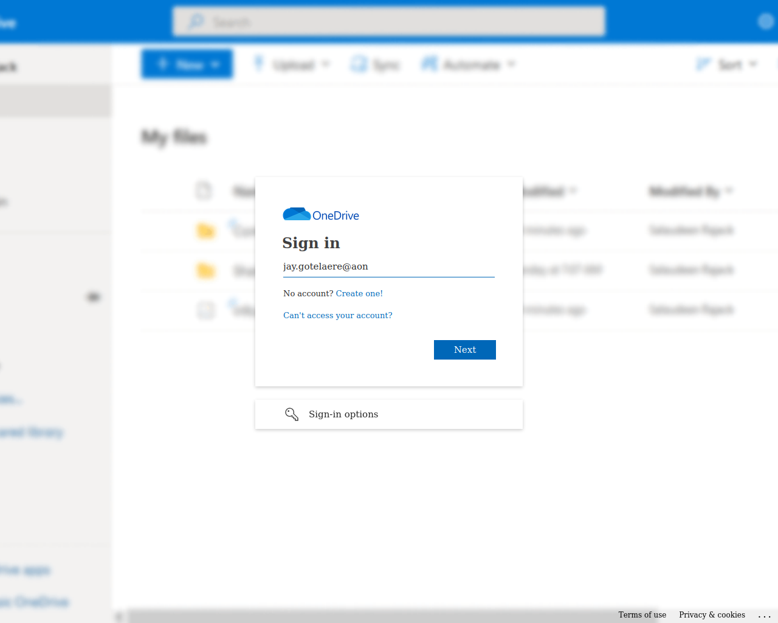Click the blurred Search box
Screen dimensions: 778x623
pyautogui.click(x=389, y=22)
